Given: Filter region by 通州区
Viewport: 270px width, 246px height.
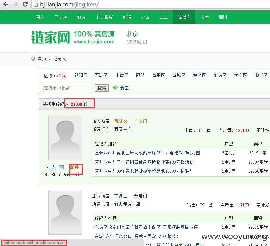Looking at the screenshot, I should tap(199, 75).
